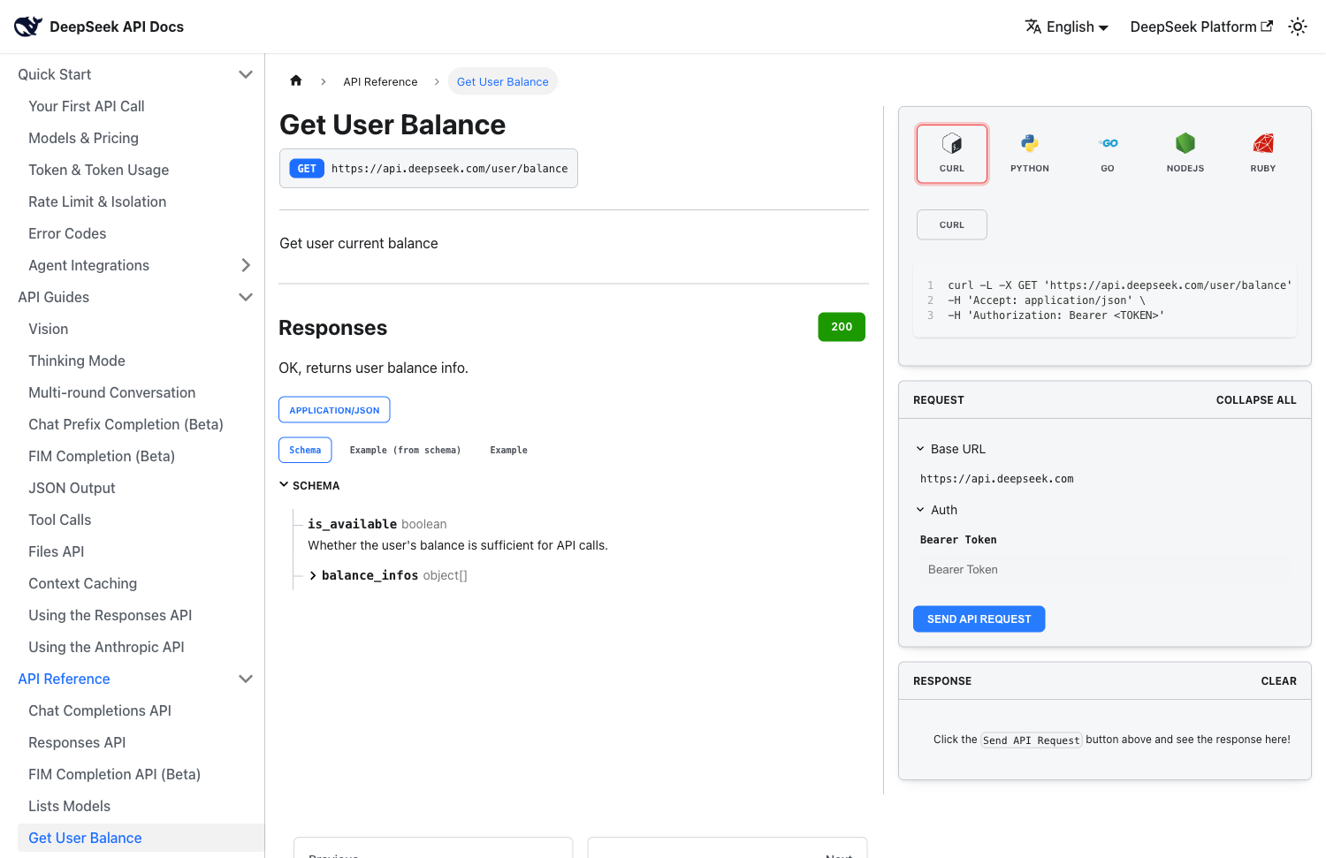Click the GET endpoint URL box
1326x858 pixels.
(x=429, y=169)
